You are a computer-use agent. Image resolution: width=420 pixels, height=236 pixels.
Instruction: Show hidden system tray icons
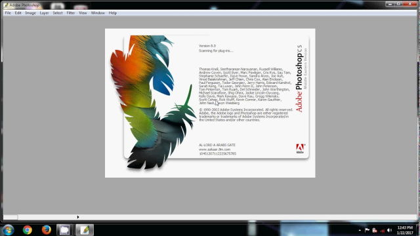[x=360, y=230]
